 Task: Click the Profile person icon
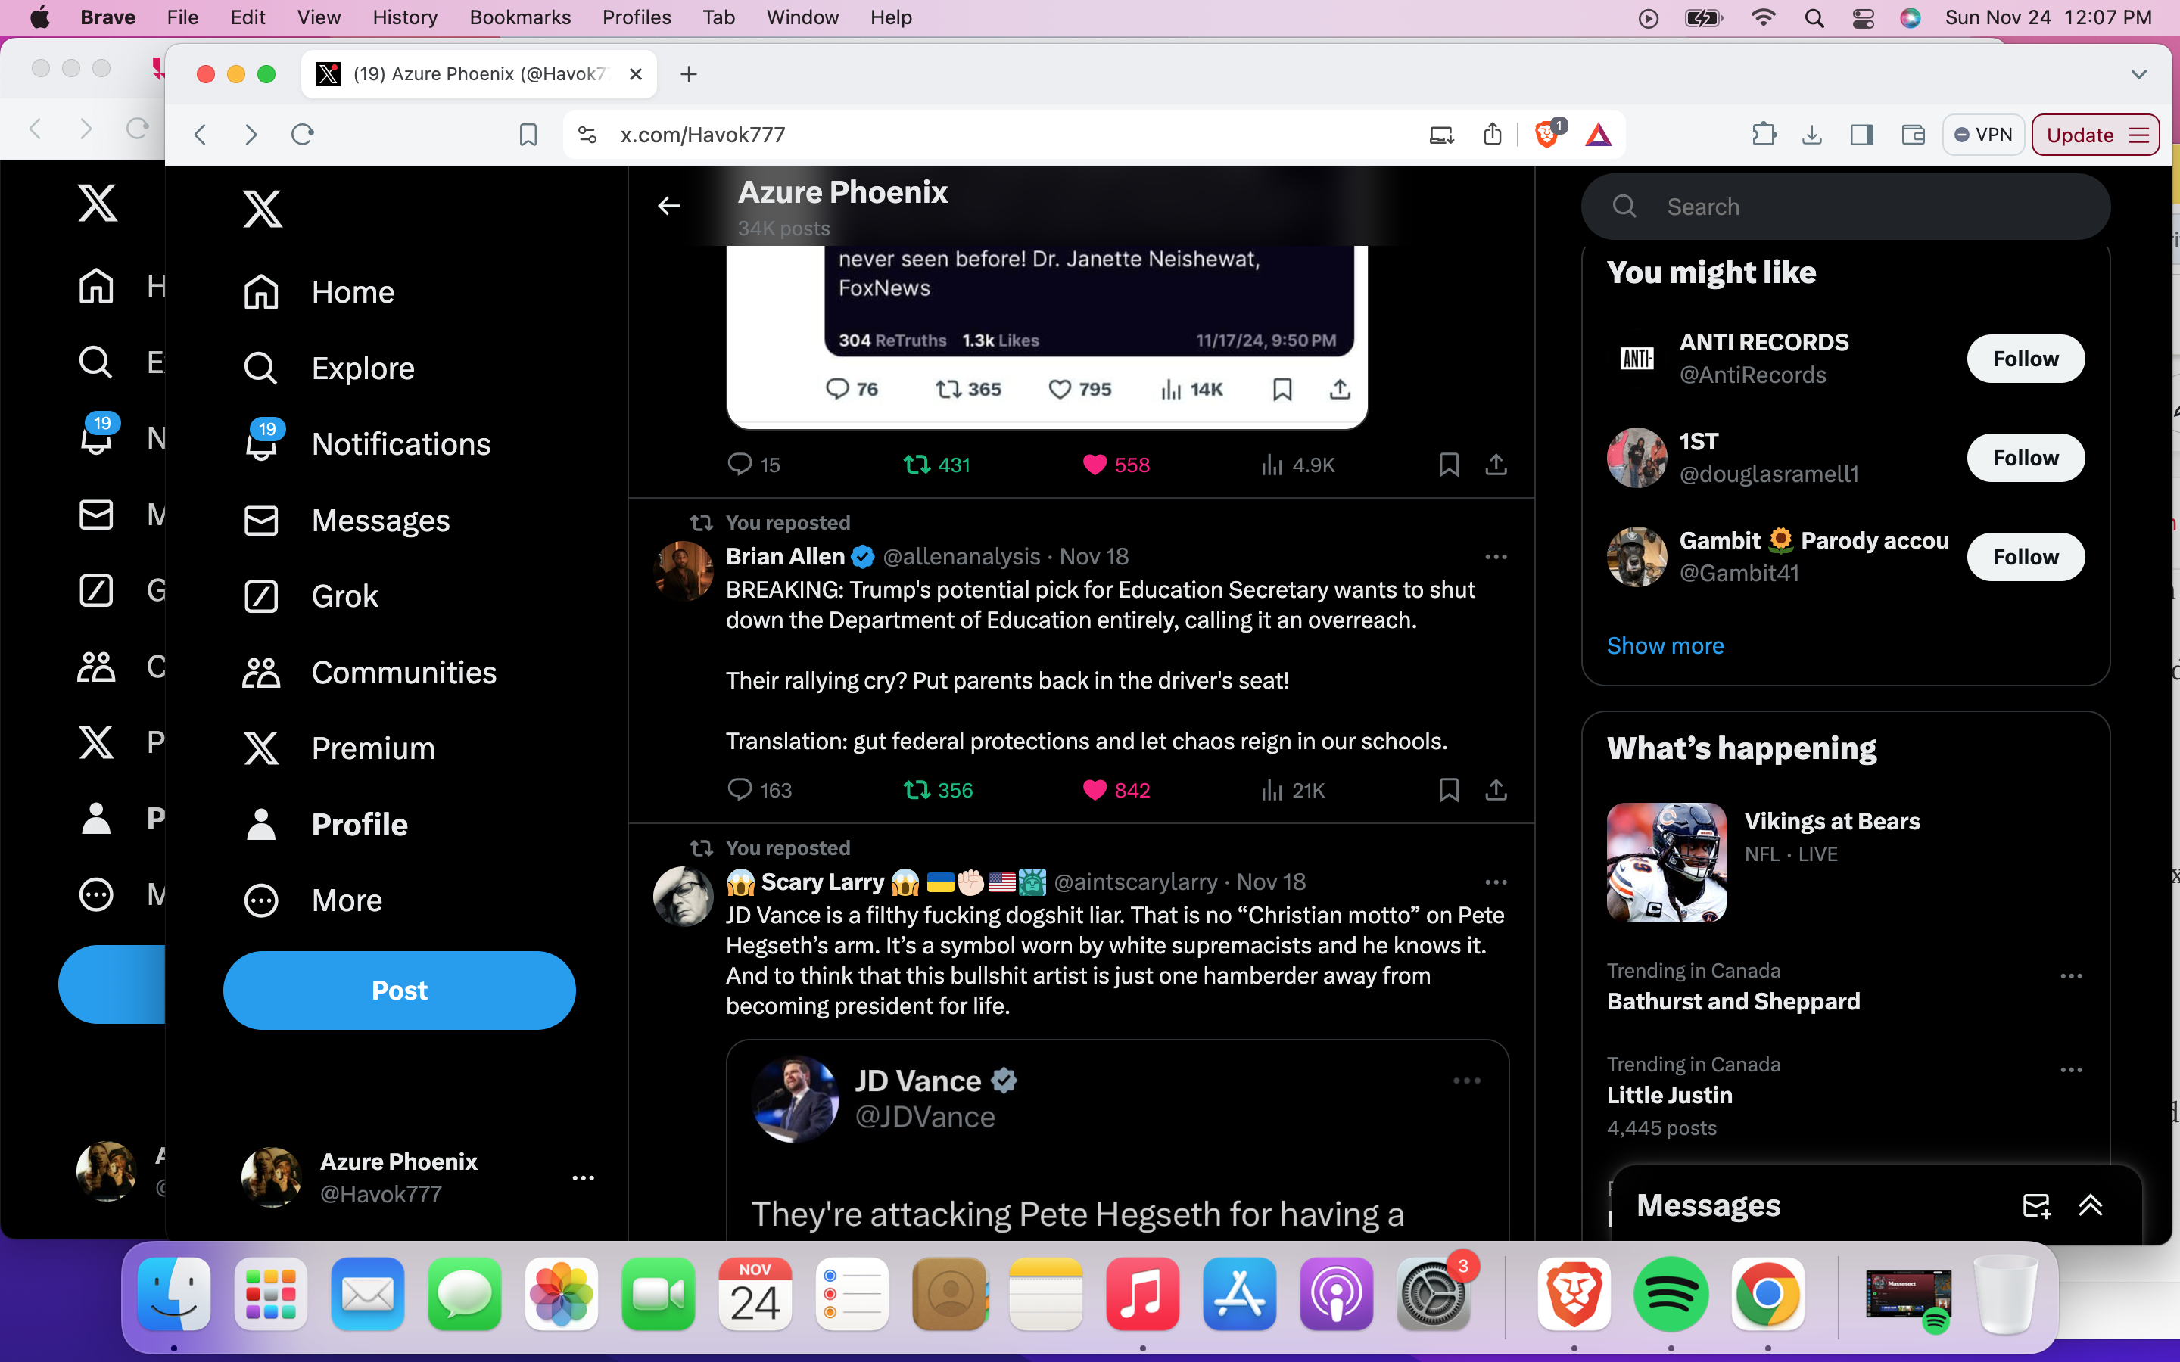pos(260,824)
